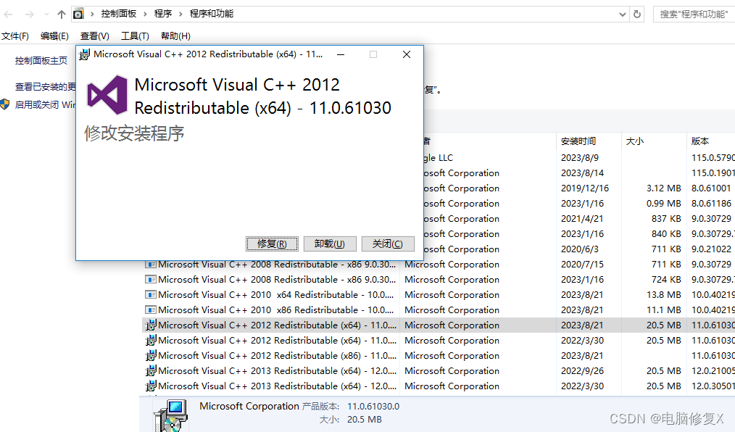The image size is (735, 432).
Task: Click icon of Visual C++ 2013 x64 dated 2022/9/26
Action: point(151,370)
